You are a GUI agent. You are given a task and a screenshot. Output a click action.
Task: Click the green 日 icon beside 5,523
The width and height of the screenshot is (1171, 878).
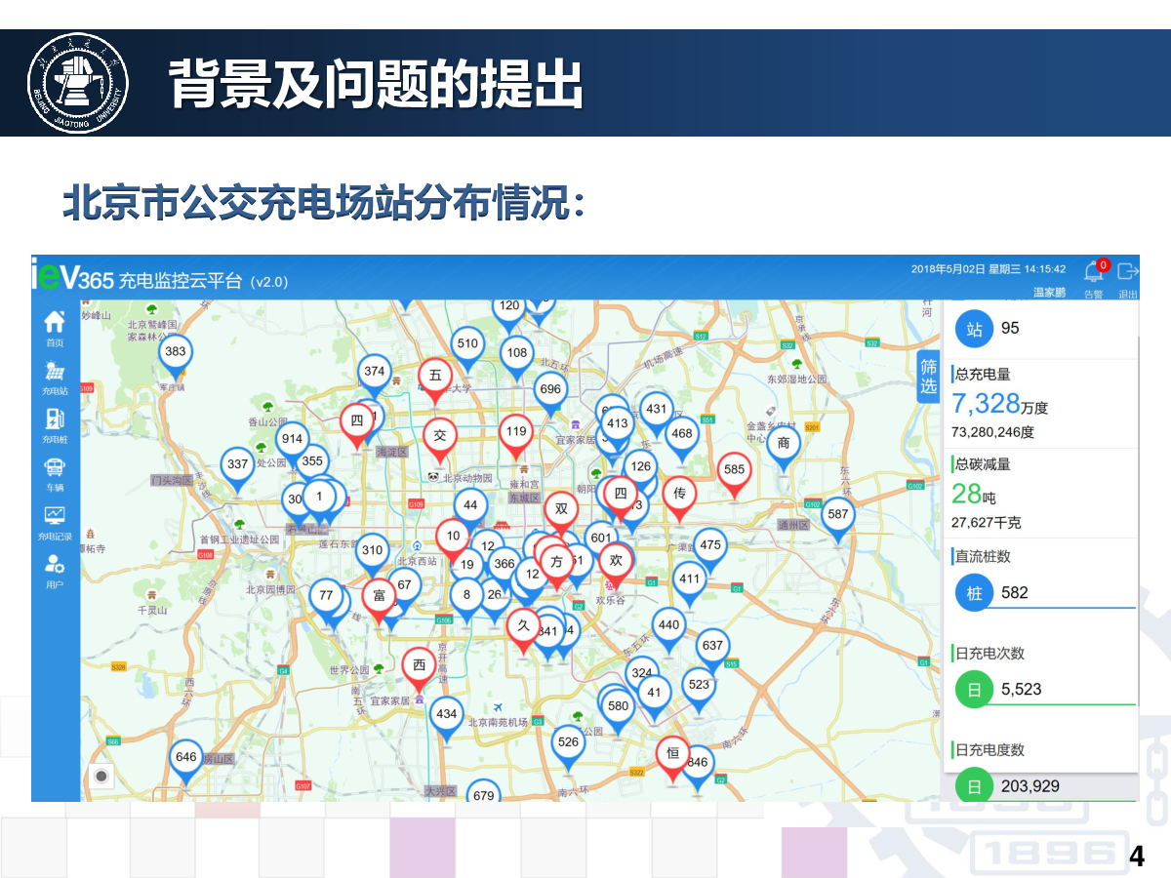(x=973, y=689)
